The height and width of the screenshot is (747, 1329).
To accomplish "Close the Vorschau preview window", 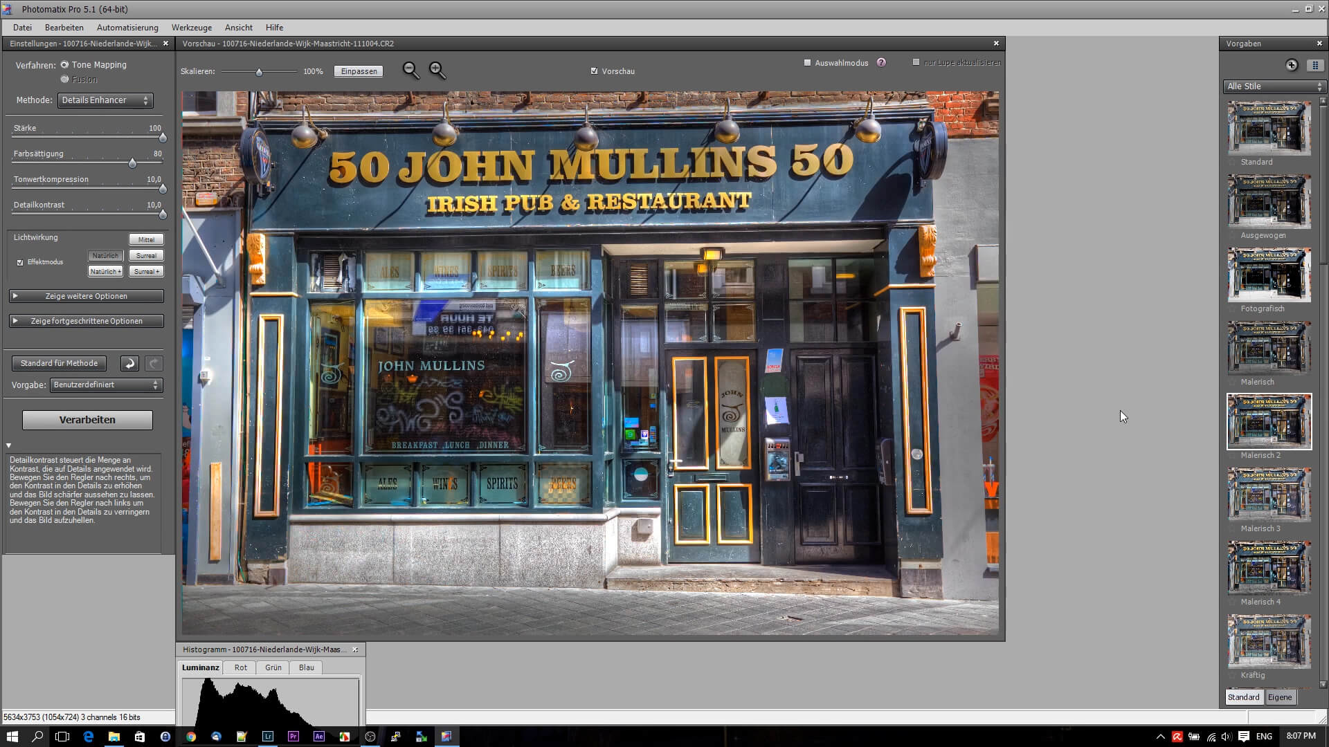I will (x=997, y=44).
